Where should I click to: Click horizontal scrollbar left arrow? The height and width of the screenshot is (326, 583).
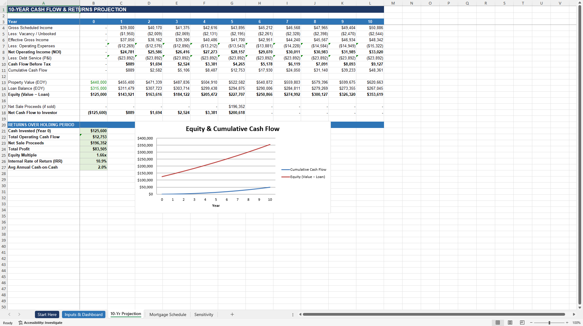(x=300, y=314)
